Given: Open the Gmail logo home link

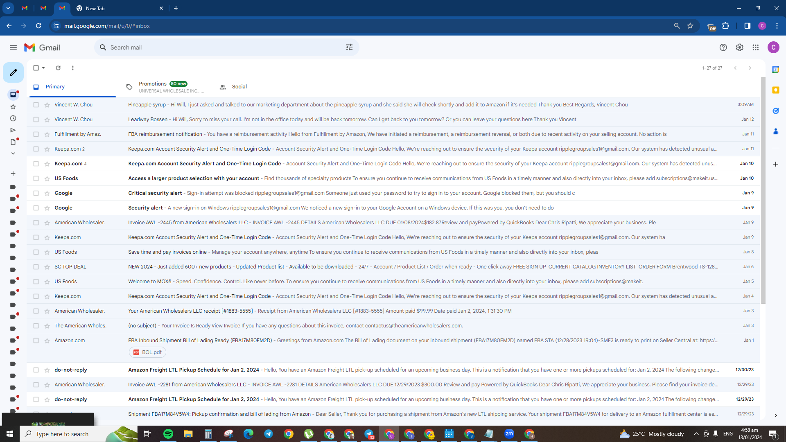Looking at the screenshot, I should (42, 47).
